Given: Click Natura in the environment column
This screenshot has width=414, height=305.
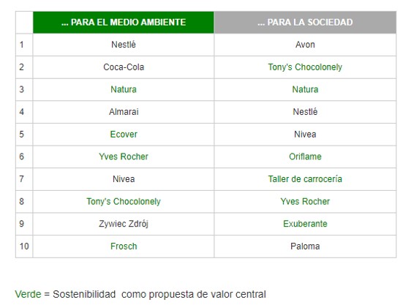Looking at the screenshot, I should pos(124,89).
